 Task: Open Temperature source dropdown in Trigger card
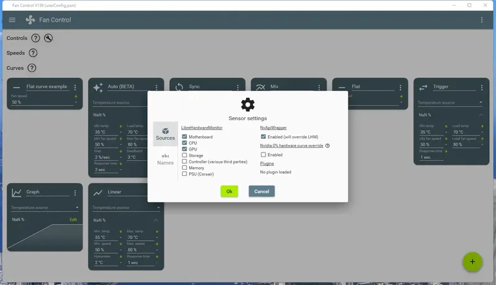(x=450, y=102)
